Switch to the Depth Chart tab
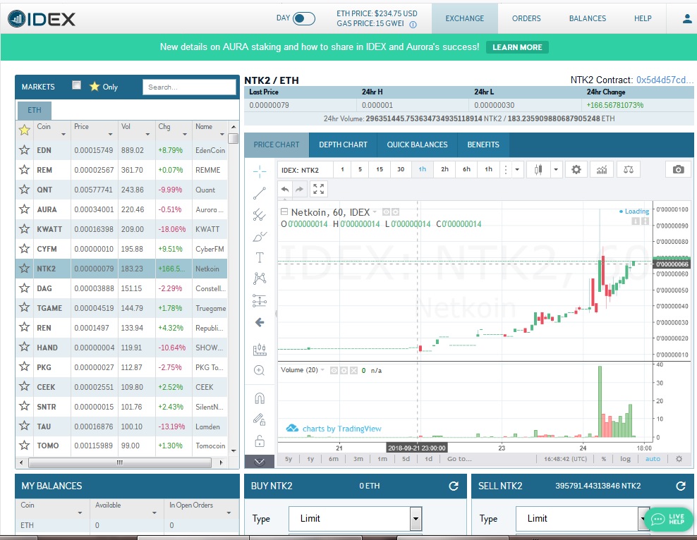Screen dimensions: 697x540 pyautogui.click(x=343, y=145)
